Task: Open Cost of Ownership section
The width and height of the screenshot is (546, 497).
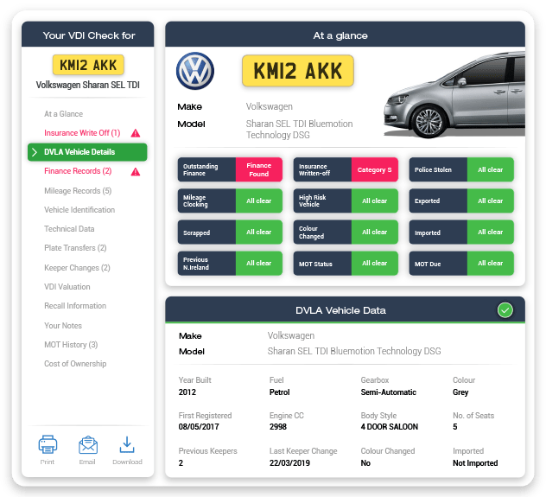Action: pos(75,364)
